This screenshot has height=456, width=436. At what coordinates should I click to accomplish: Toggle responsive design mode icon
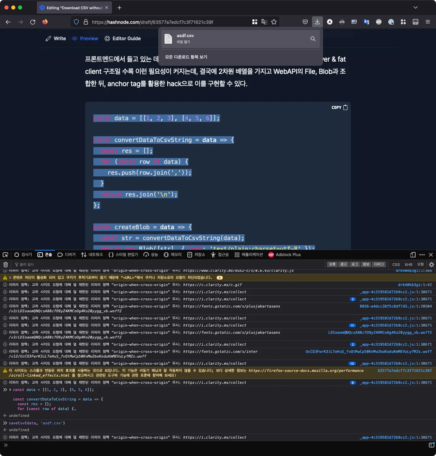tap(413, 255)
